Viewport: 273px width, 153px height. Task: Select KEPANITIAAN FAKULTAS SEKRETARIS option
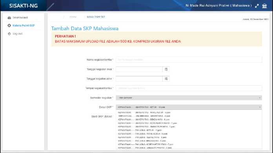142,137
